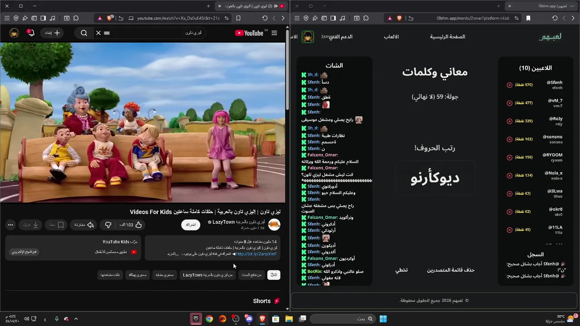The height and width of the screenshot is (326, 580).
Task: Dislike the LazyTown video
Action: point(108,225)
